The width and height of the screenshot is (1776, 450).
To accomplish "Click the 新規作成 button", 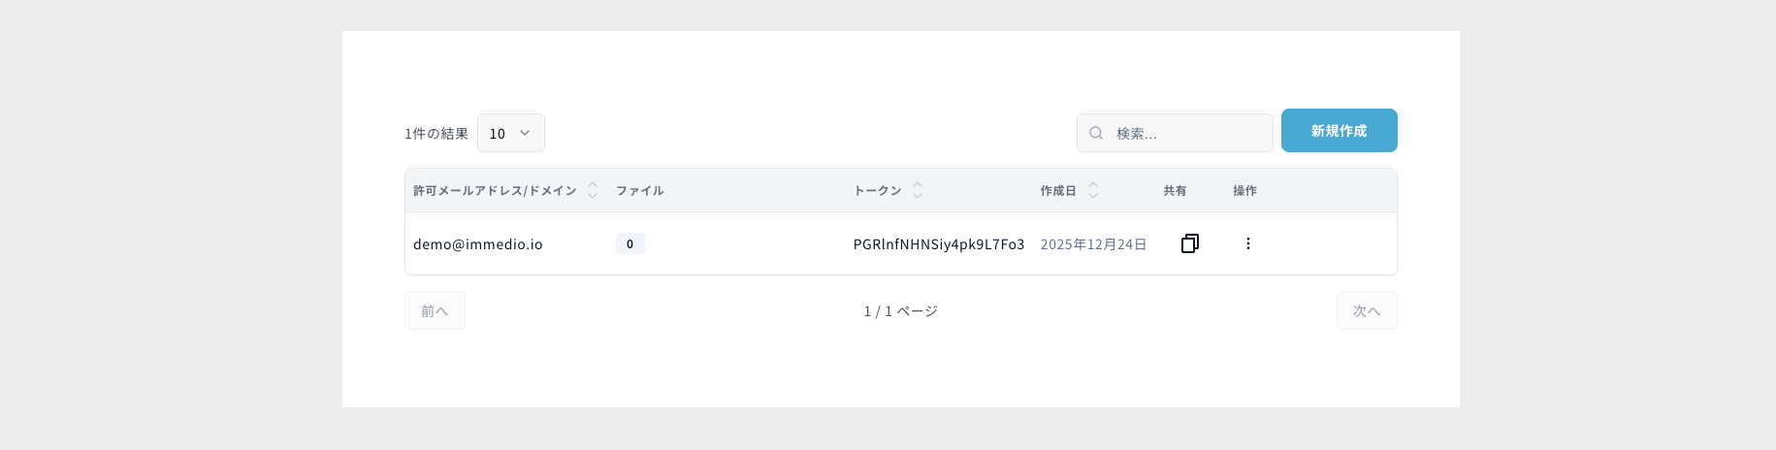I will (x=1339, y=131).
